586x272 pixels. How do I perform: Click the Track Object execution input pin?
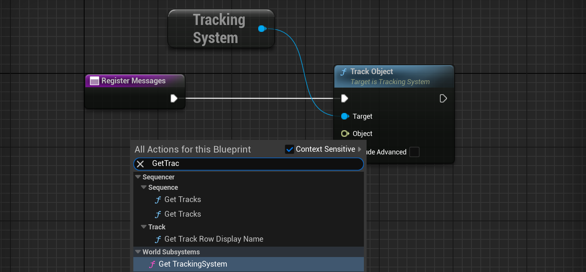pyautogui.click(x=345, y=99)
